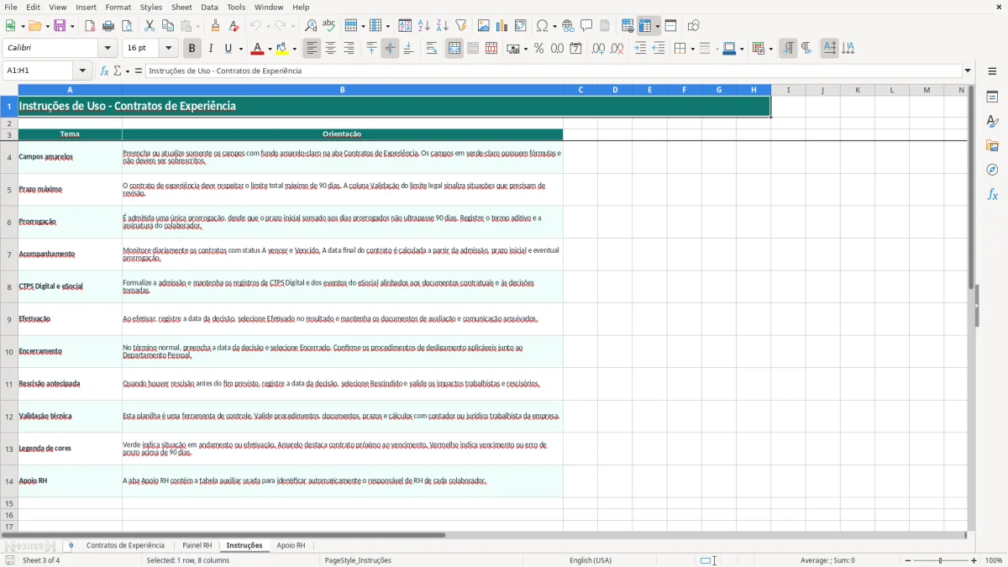Sort ascending A to Z
This screenshot has width=1008, height=567.
pos(423,26)
